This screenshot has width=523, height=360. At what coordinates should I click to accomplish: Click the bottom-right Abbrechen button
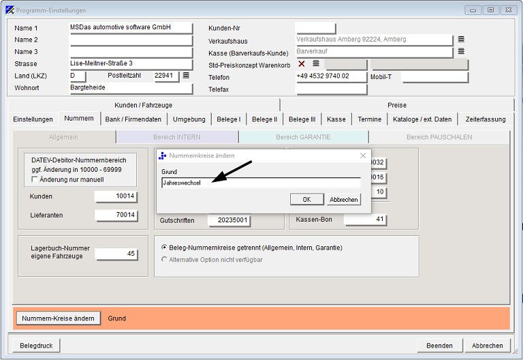point(488,346)
